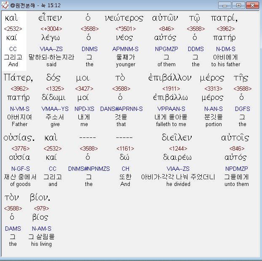Select the gloss 'of goods'

tap(20, 184)
